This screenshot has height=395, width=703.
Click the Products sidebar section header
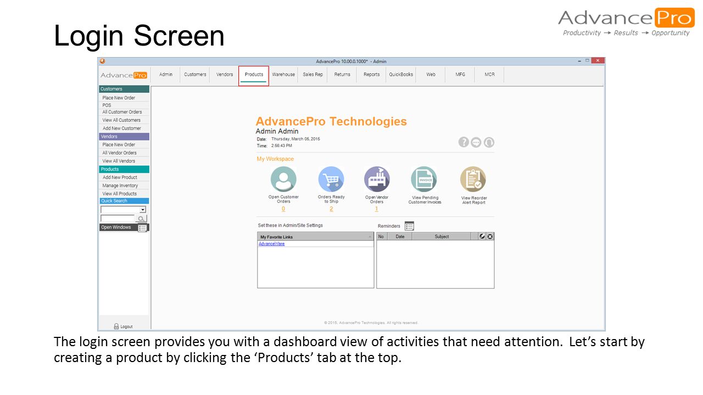[x=124, y=169]
